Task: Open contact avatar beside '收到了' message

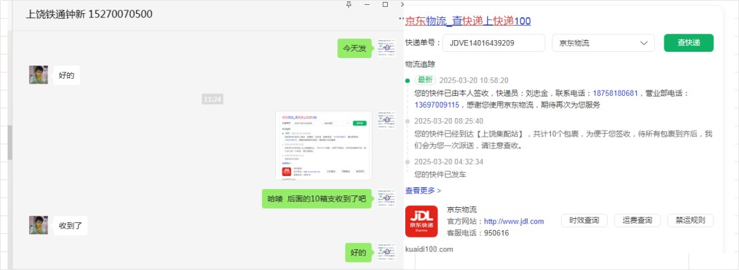Action: click(x=39, y=225)
